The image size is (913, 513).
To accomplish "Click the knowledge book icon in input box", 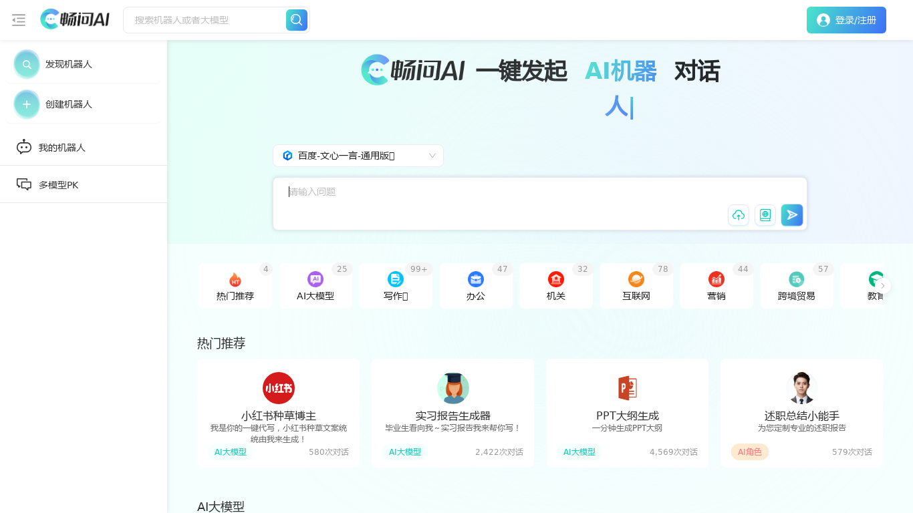I will pyautogui.click(x=765, y=215).
